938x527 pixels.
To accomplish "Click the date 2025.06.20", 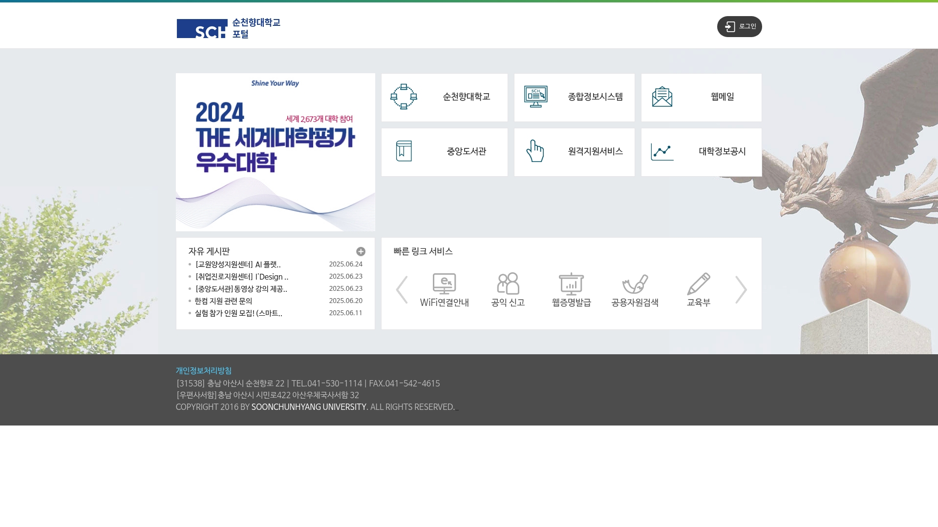I will pos(346,301).
